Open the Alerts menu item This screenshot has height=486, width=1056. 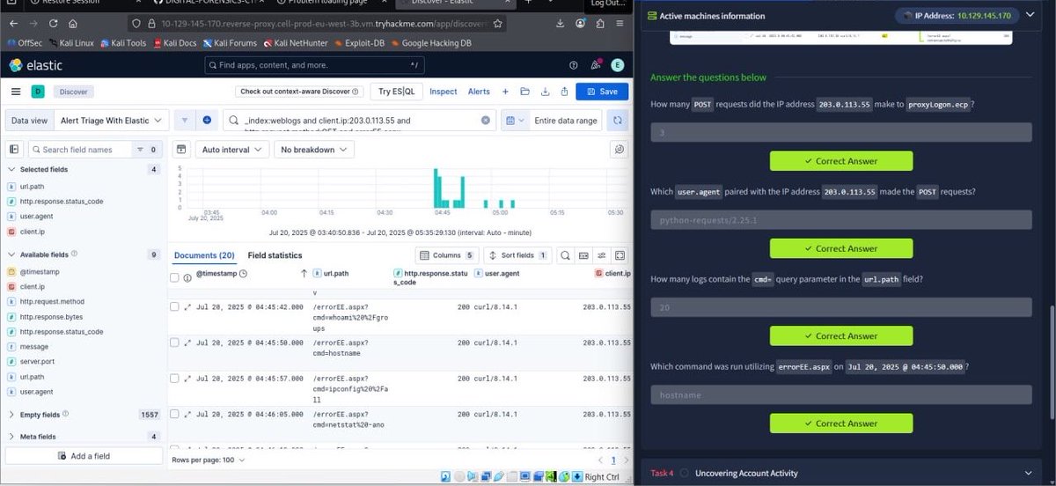pos(479,92)
